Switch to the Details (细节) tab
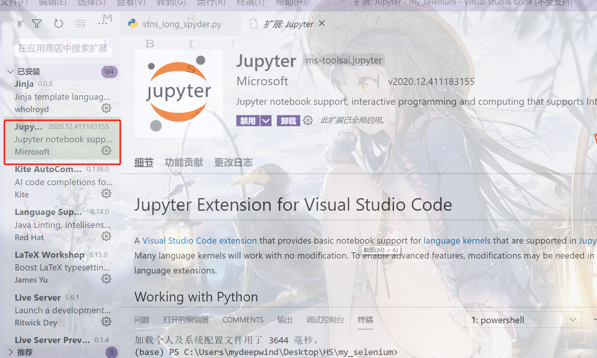597x358 pixels. pos(144,163)
